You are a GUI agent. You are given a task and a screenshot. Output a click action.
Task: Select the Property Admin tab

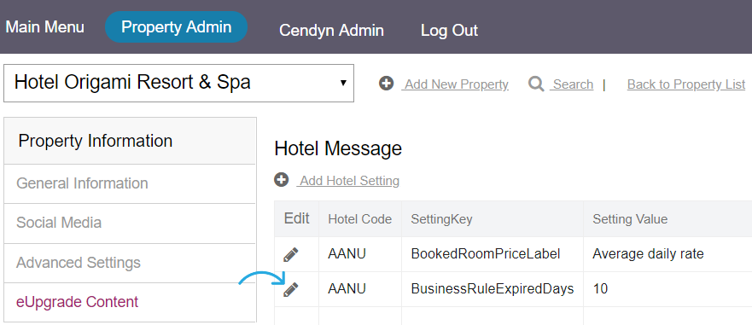point(176,26)
